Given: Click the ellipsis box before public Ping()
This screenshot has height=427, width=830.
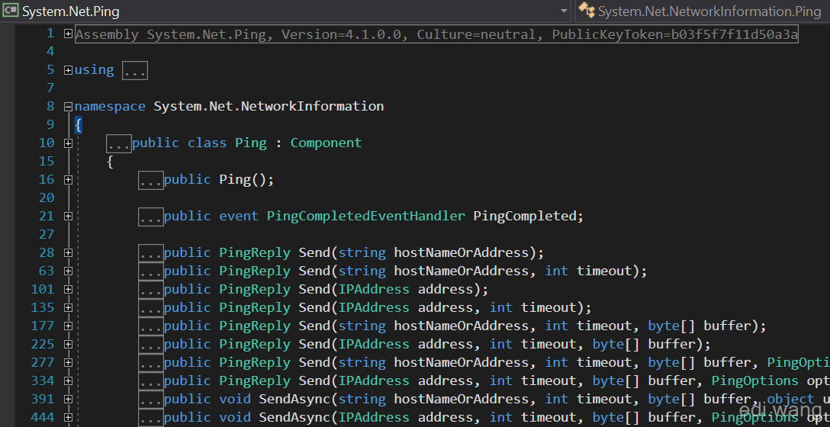Looking at the screenshot, I should coord(151,180).
